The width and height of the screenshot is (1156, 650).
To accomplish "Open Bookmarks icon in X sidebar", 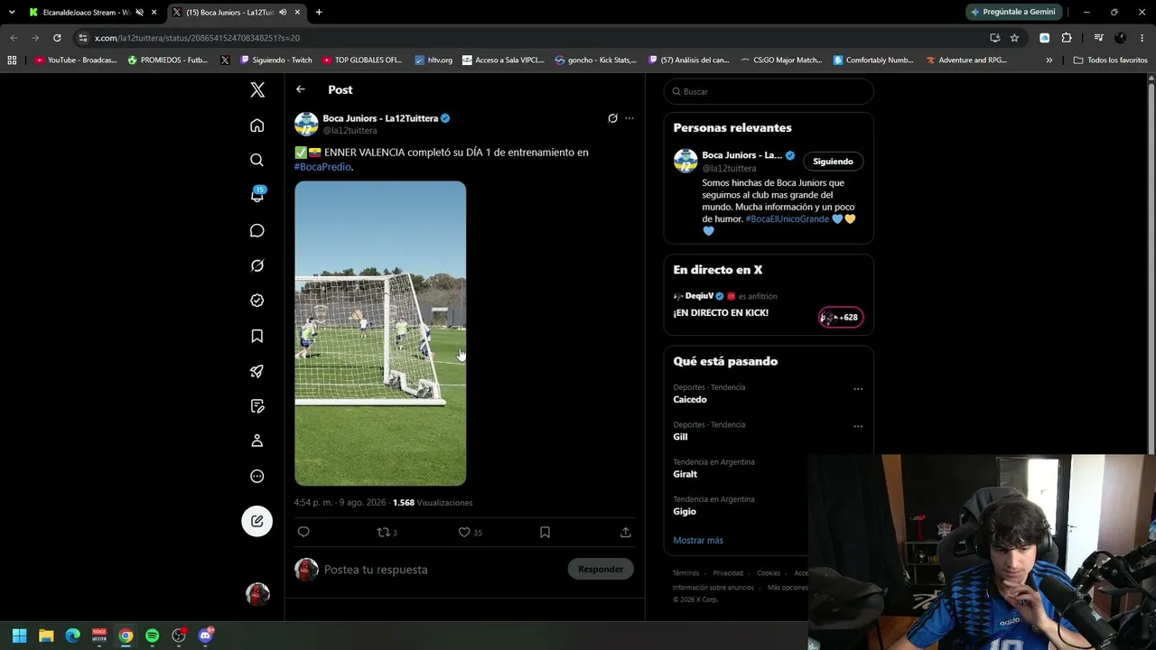I will click(257, 336).
